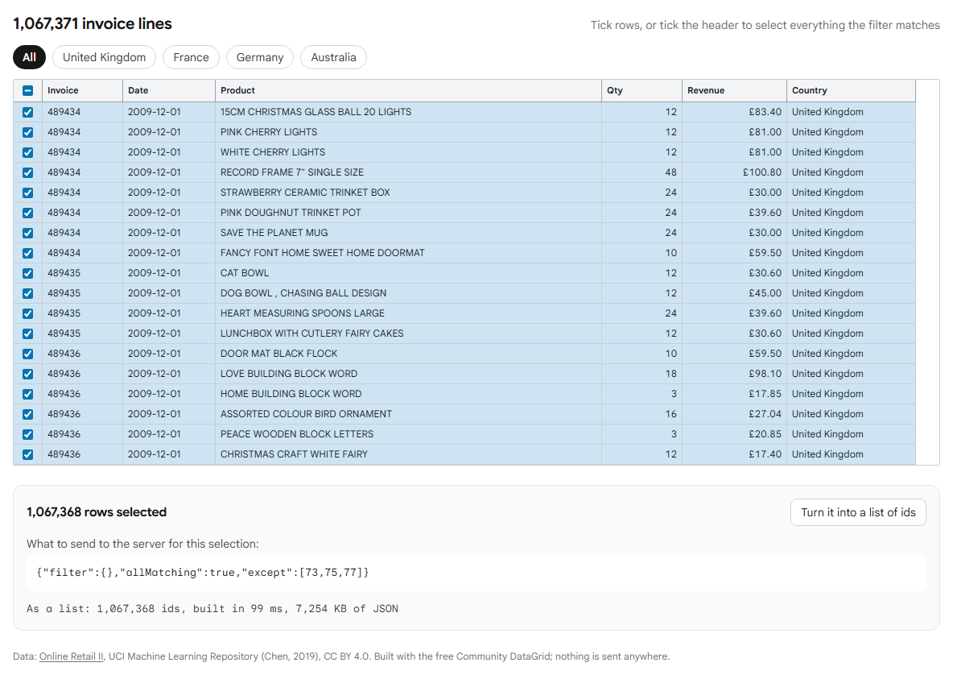Untick the LOVE BUILDING BLOCK WORD checkbox
Viewport: 953px width, 675px height.
[x=28, y=374]
